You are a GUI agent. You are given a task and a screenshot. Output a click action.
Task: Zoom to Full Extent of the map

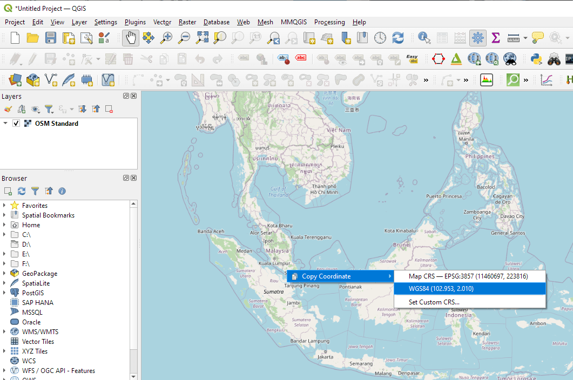(202, 38)
